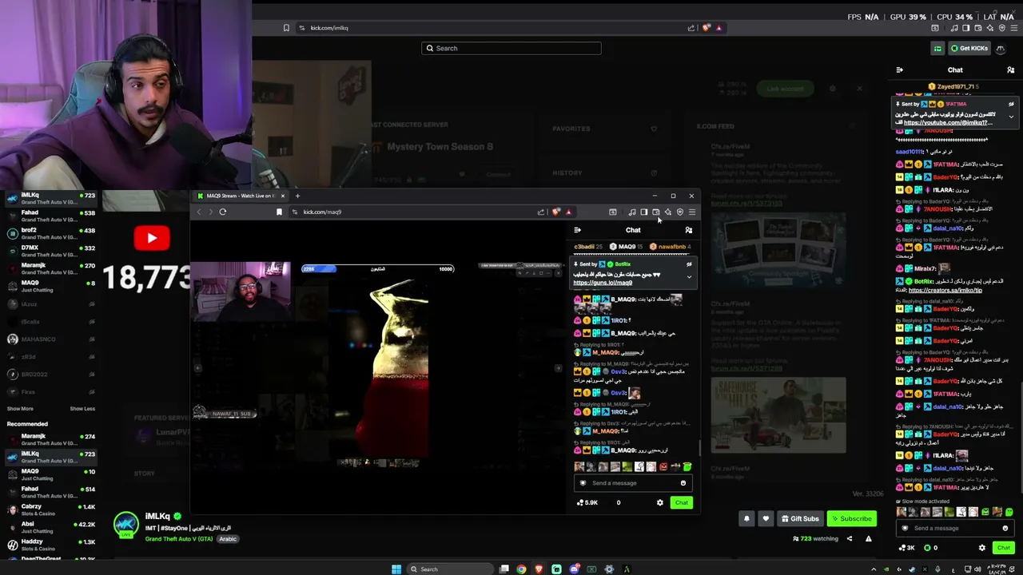Open Brave Wallet in the MAQ9 window

[656, 212]
